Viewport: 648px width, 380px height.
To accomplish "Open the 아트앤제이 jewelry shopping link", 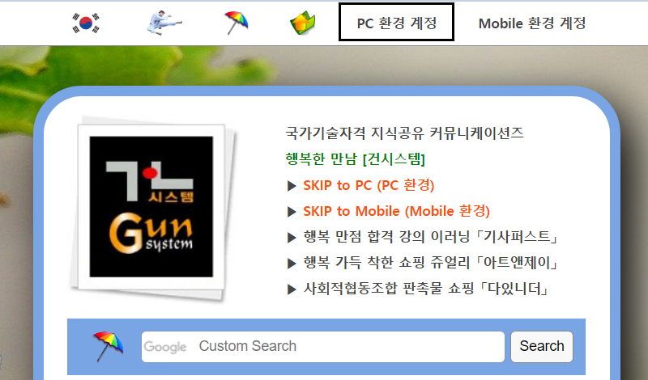I will (x=432, y=263).
